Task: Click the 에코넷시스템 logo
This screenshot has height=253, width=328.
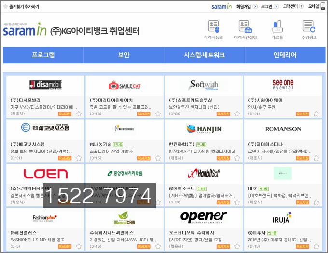Action: 45,127
